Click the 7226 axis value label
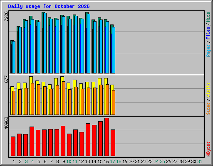Viewport: 213px width, 166px height. pyautogui.click(x=6, y=16)
